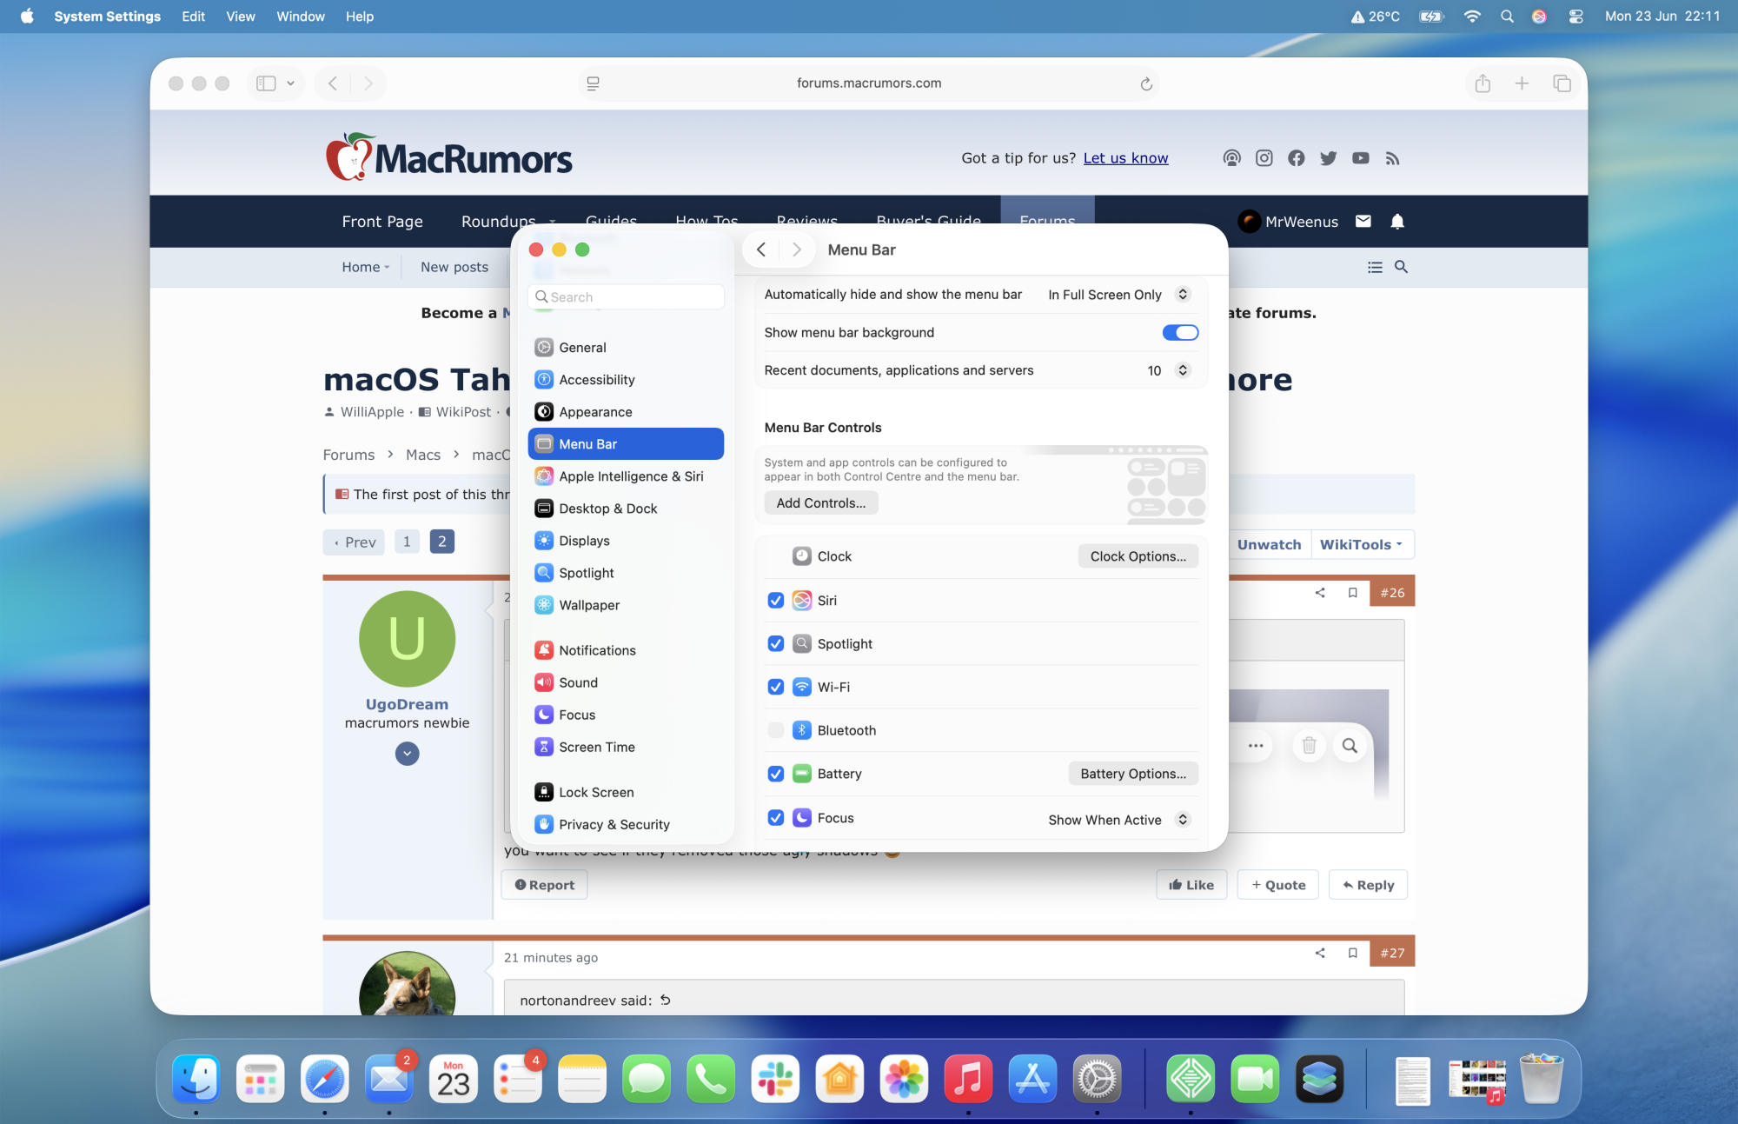Click the Add Controls... button

click(x=820, y=503)
